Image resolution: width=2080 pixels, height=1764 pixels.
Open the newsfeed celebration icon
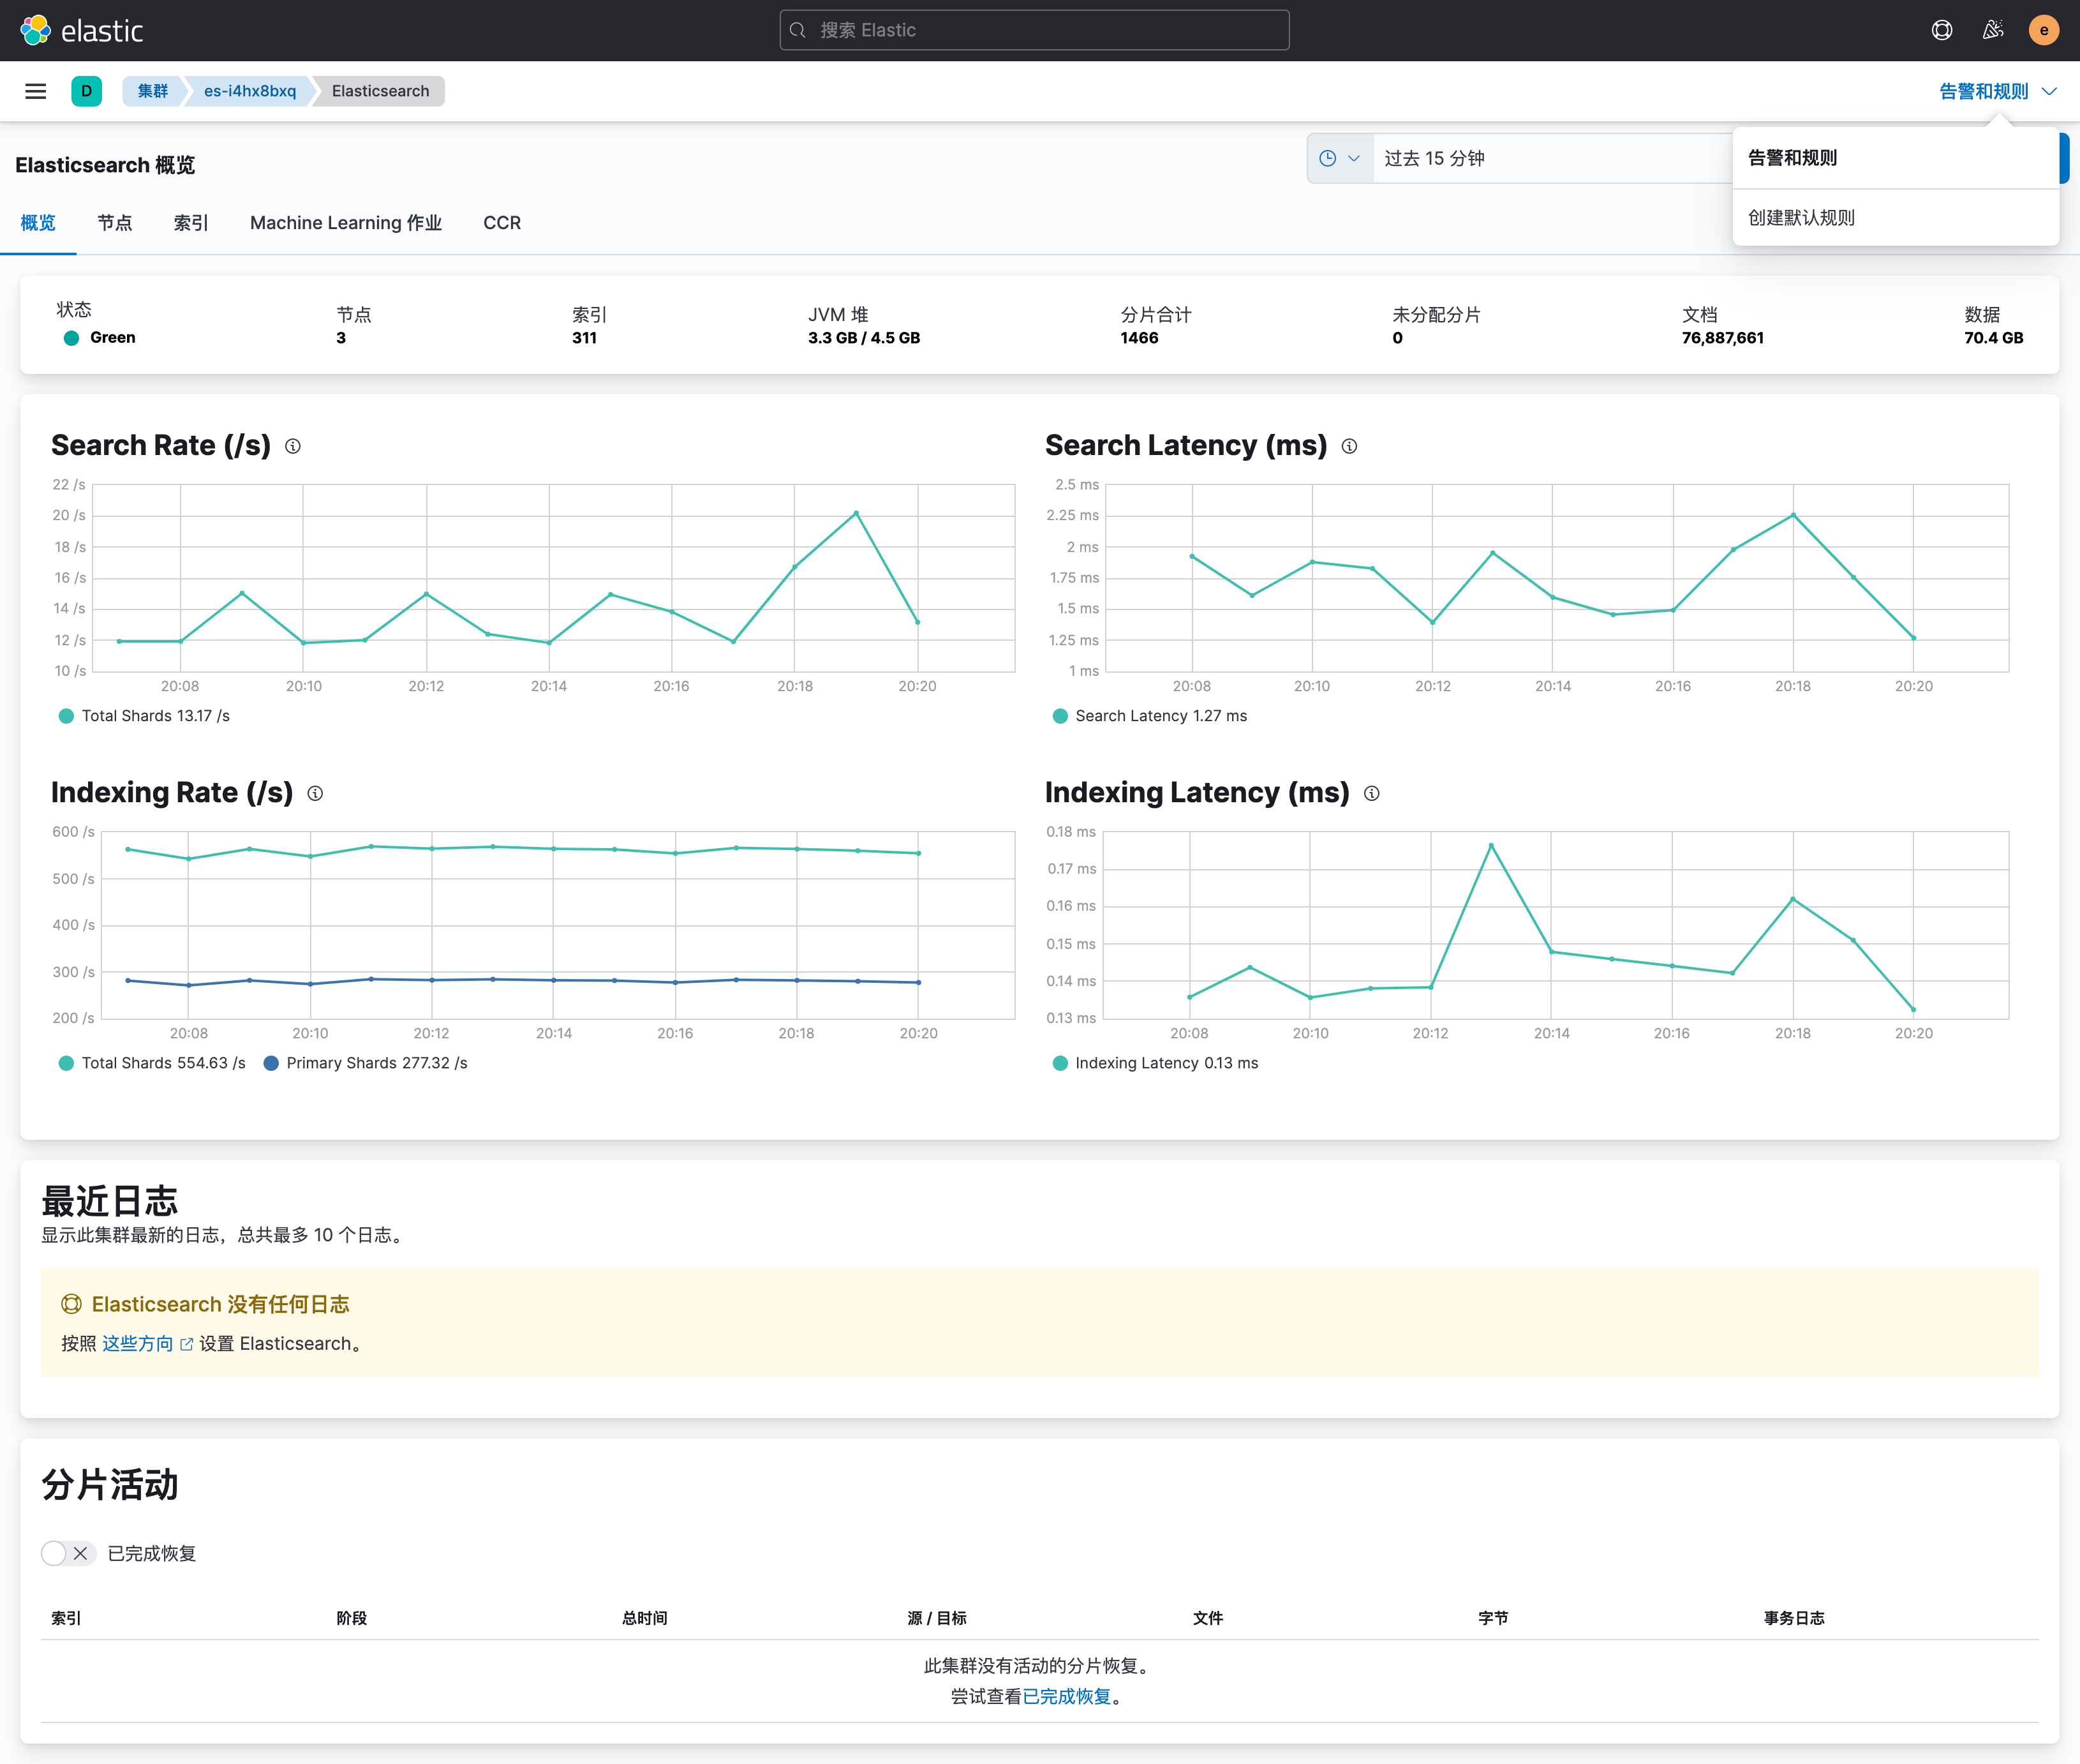1992,30
